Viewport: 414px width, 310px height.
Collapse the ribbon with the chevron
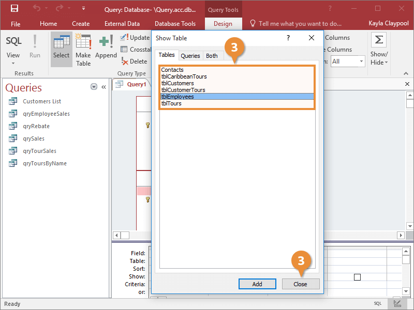(406, 73)
